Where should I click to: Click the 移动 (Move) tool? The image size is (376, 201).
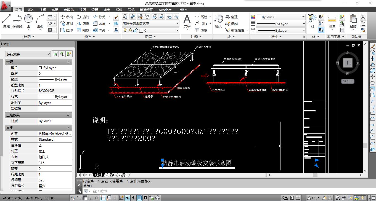tap(67, 17)
